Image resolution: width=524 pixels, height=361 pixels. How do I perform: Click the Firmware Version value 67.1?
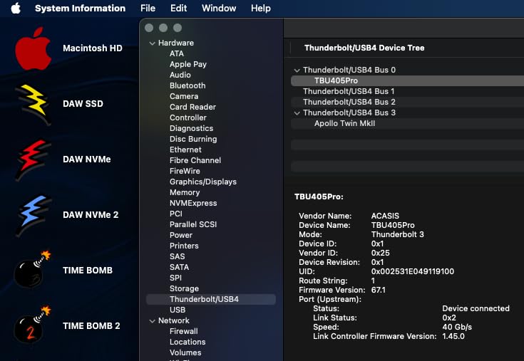click(379, 290)
